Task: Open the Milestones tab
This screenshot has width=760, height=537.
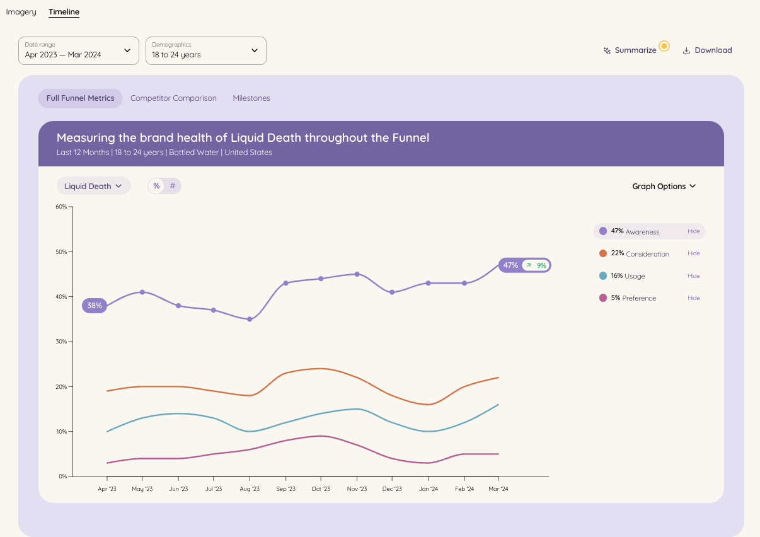Action: tap(251, 98)
